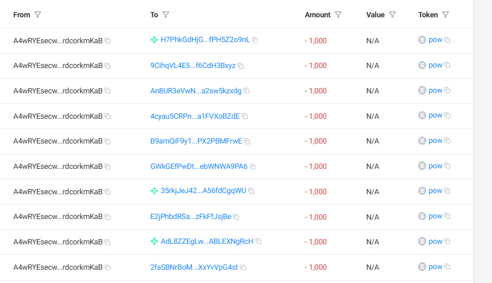
Task: Copy pow token in An8UR3eVwN row
Action: click(448, 90)
